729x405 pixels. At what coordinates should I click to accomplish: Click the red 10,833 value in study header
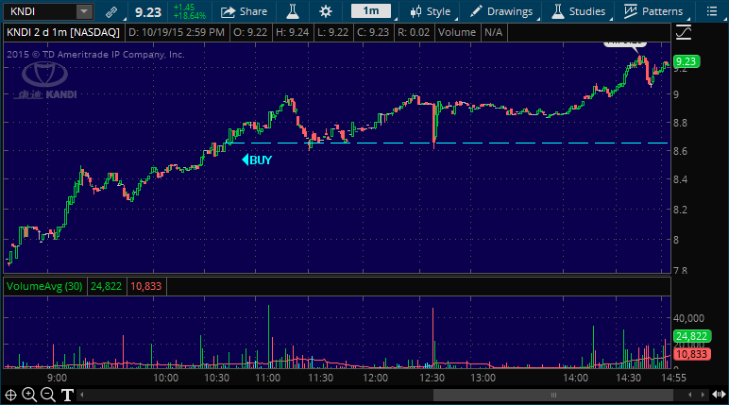(146, 286)
